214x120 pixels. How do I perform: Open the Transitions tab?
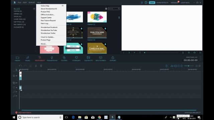click(52, 59)
